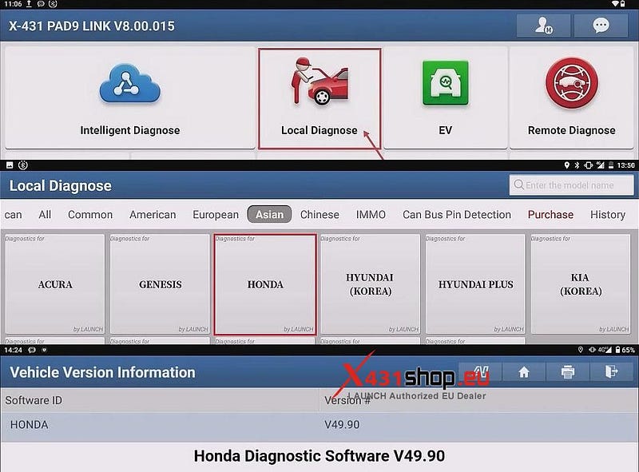This screenshot has height=472, width=639.
Task: Tap the 4G signal indicator in bottom status bar
Action: click(605, 350)
